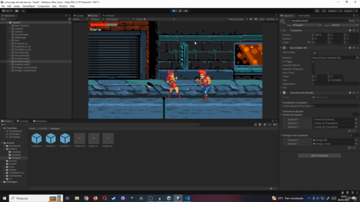The image size is (360, 202).
Task: Click the Tempo Maximo Entre Spawn field
Action: click(x=335, y=106)
